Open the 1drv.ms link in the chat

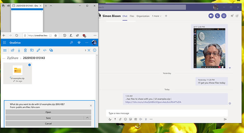tap(153, 102)
